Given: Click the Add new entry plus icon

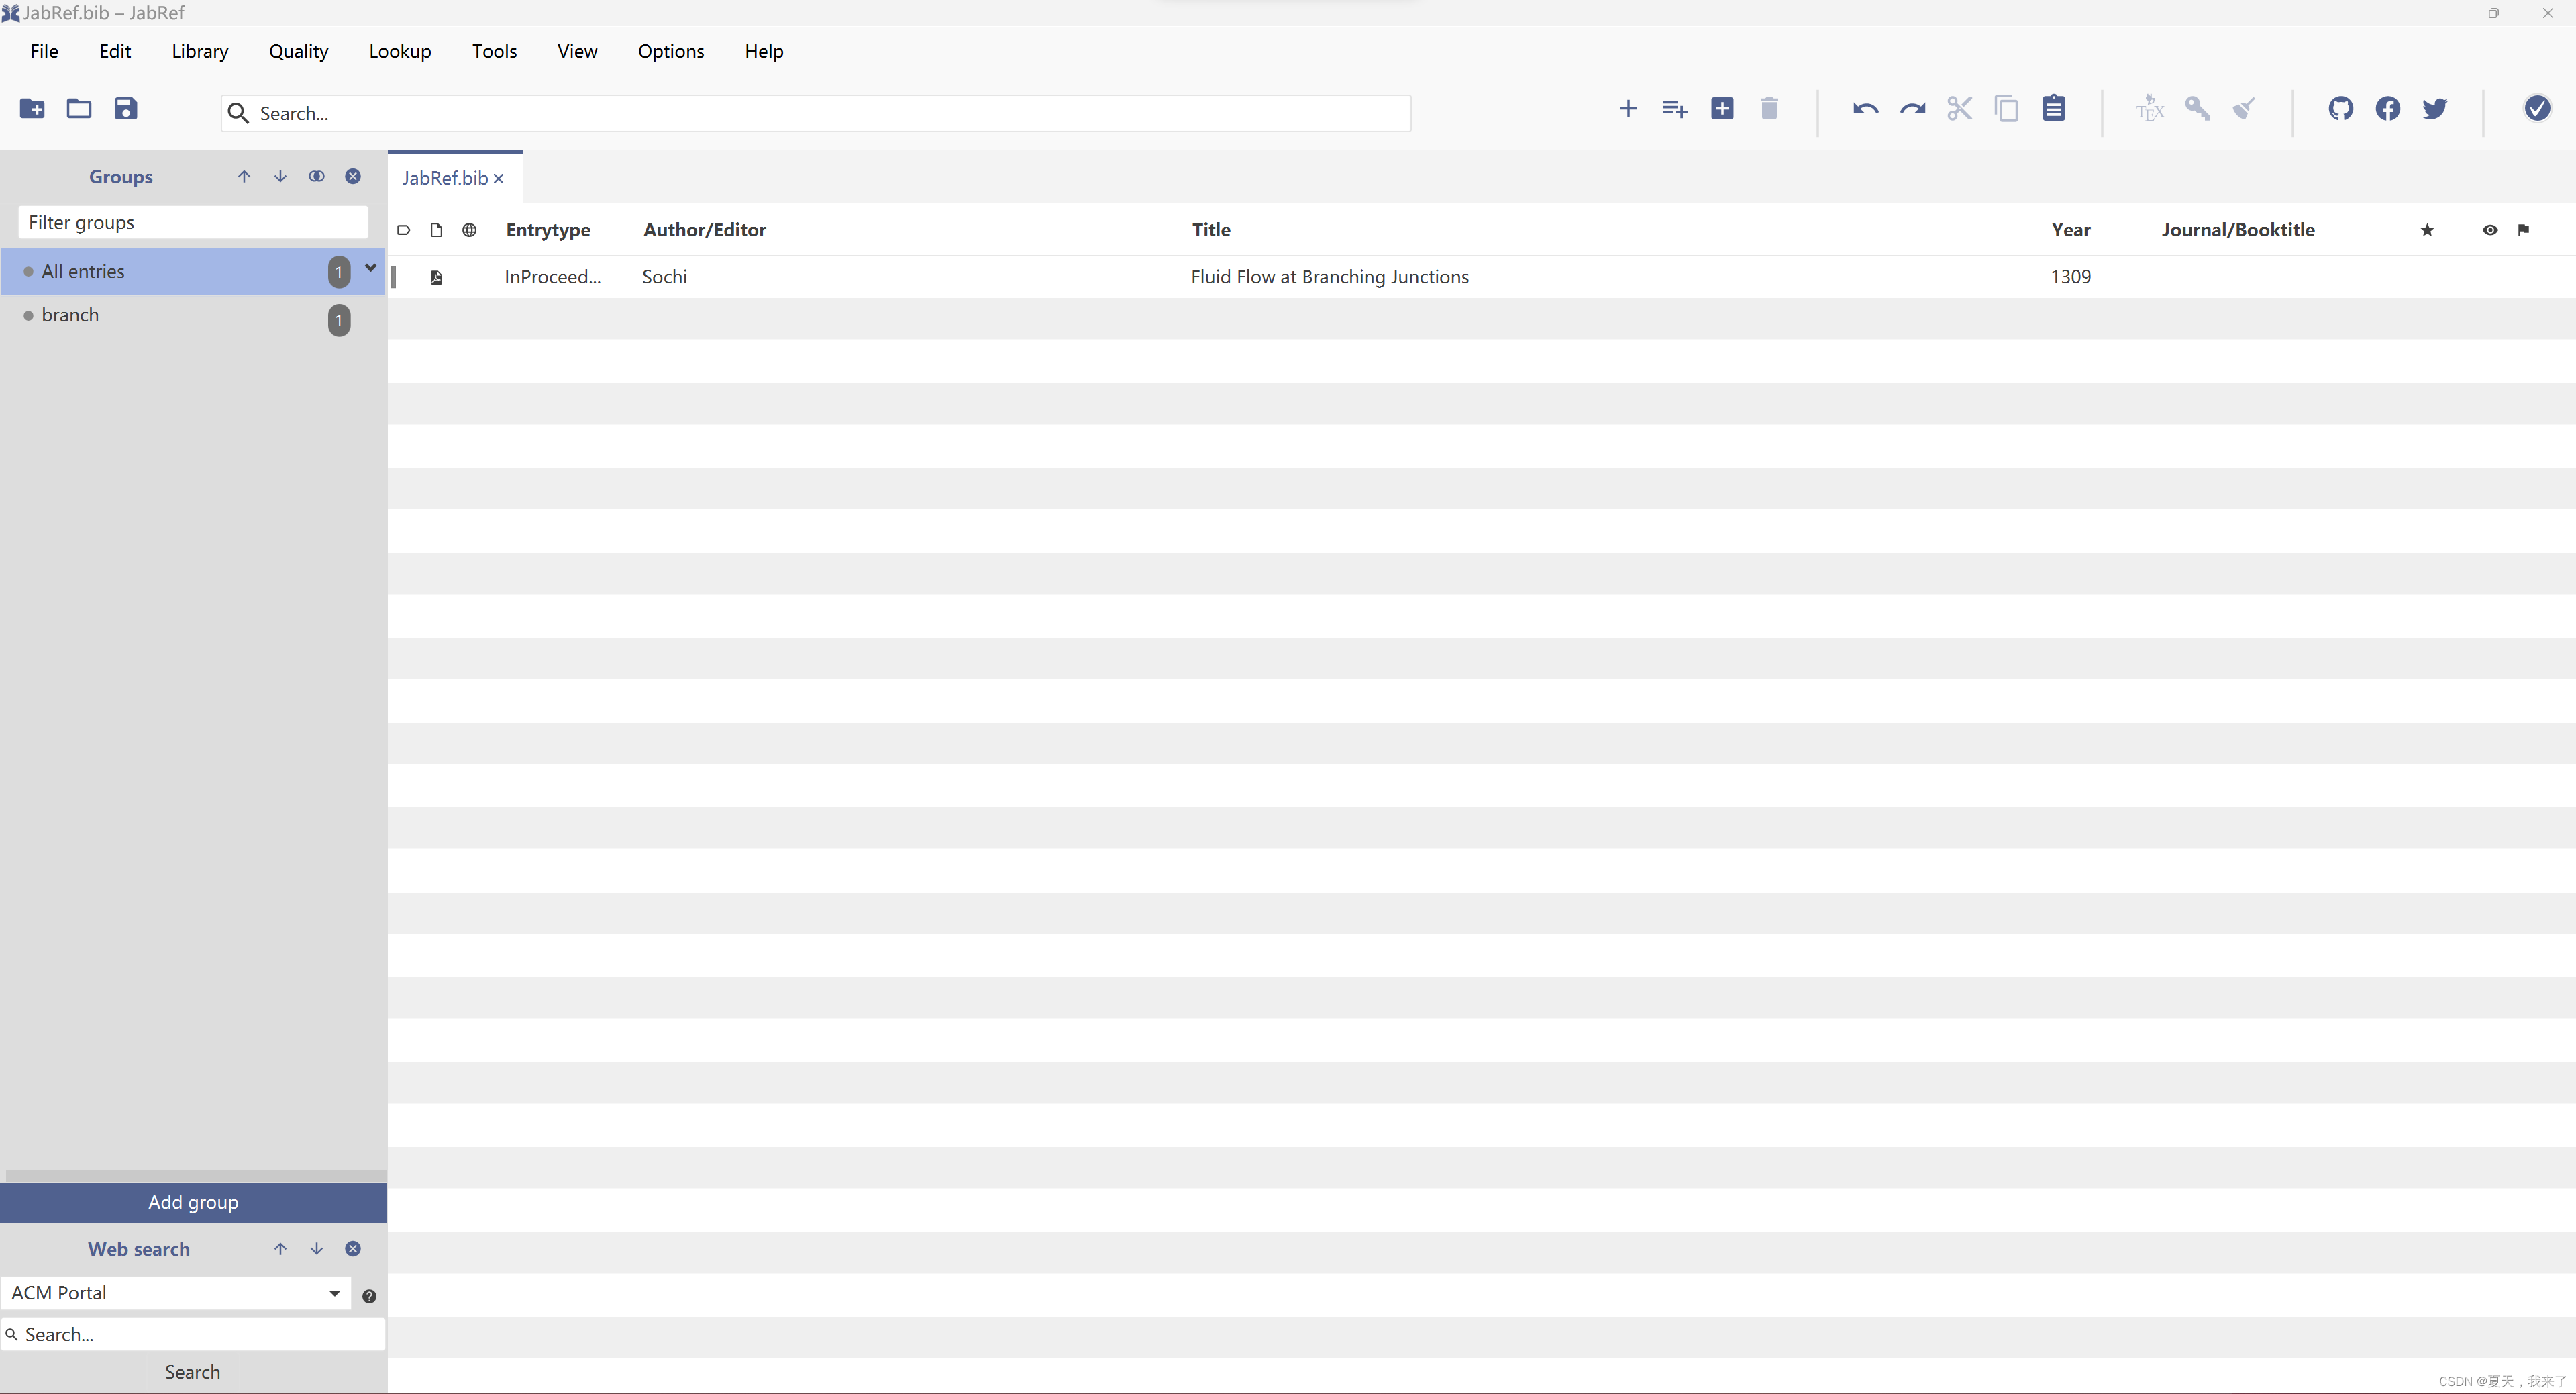Looking at the screenshot, I should coord(1627,109).
